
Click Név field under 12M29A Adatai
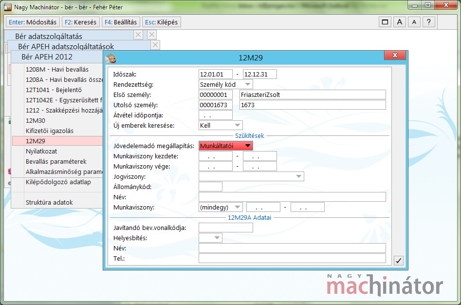(292, 248)
